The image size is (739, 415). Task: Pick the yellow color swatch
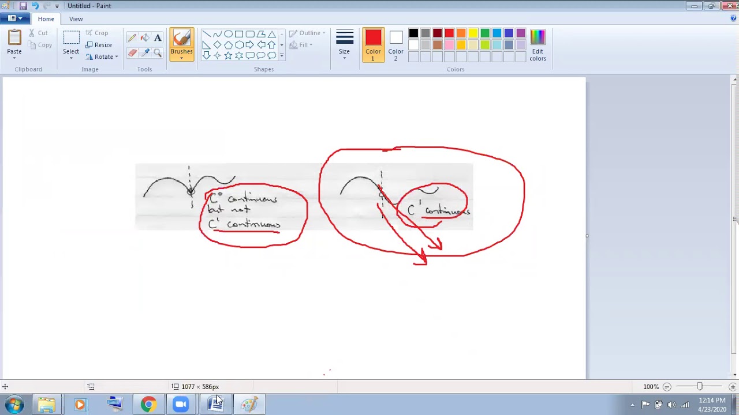click(473, 33)
